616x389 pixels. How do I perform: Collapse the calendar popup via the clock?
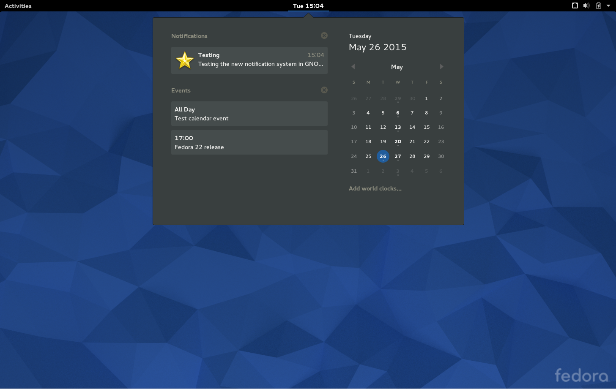click(308, 6)
